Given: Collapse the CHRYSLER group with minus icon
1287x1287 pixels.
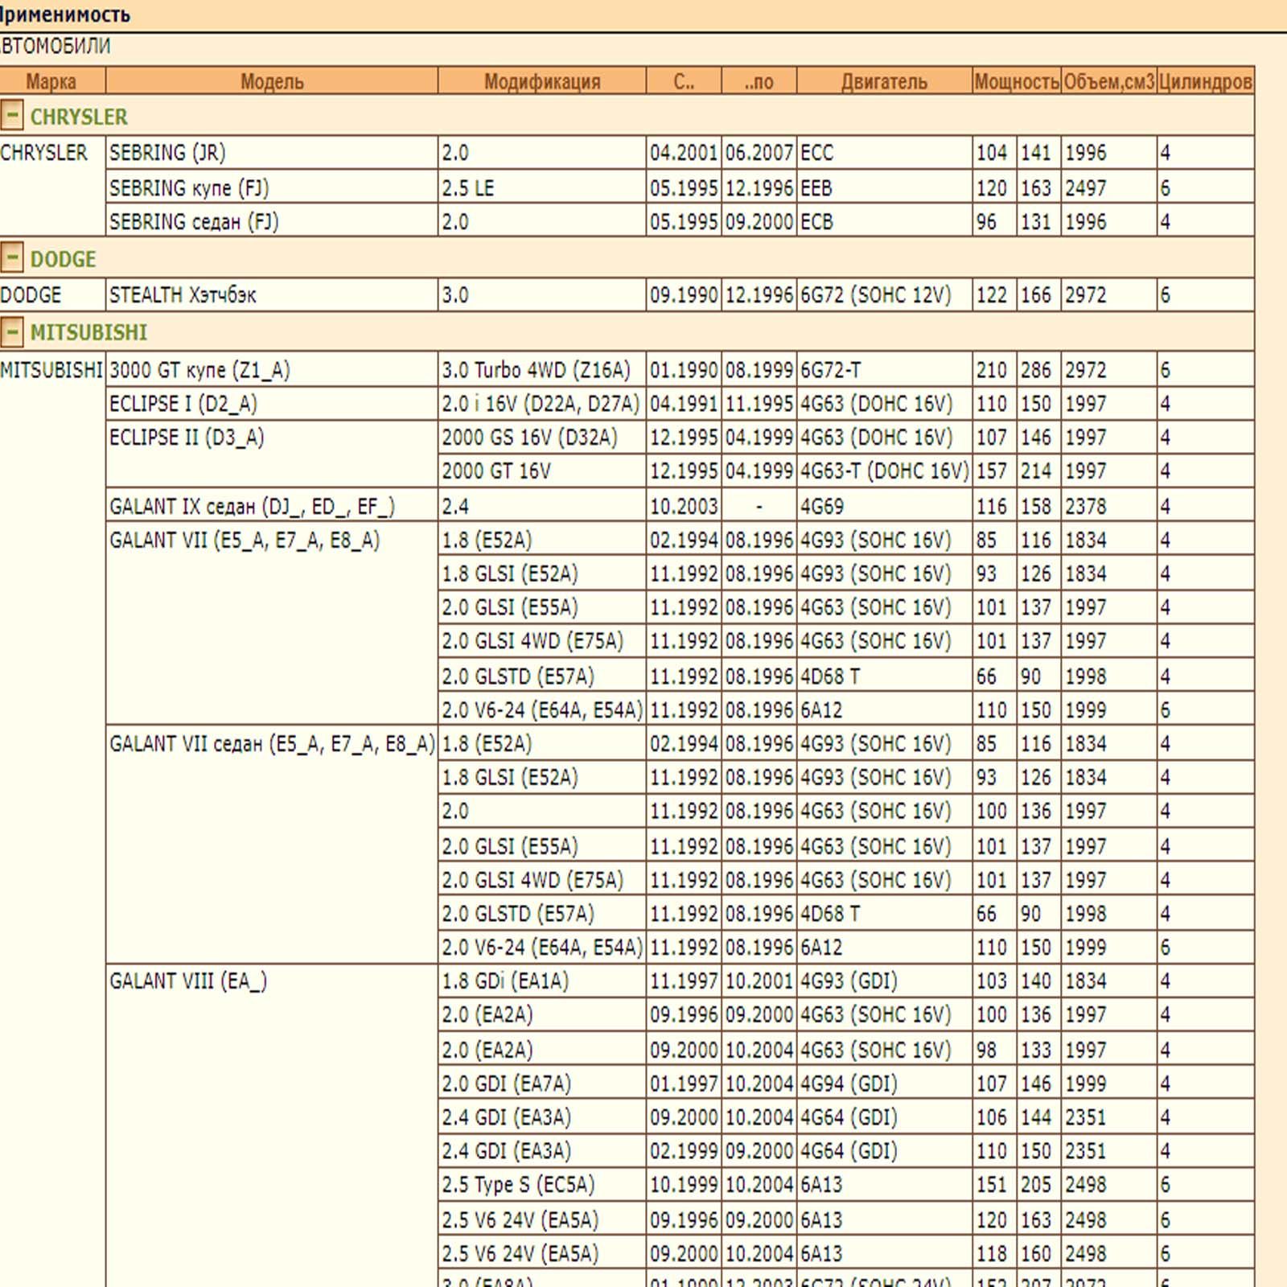Looking at the screenshot, I should click(x=12, y=115).
